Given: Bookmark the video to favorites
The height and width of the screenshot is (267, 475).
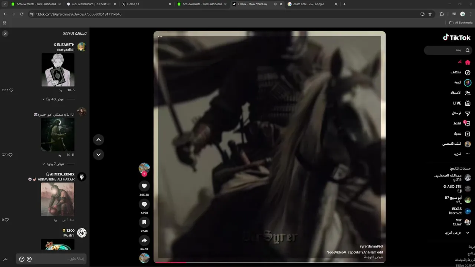Looking at the screenshot, I should pos(144,222).
